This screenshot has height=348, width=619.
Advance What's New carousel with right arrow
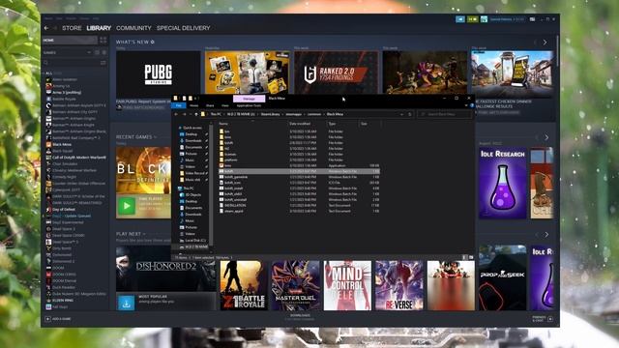[545, 43]
